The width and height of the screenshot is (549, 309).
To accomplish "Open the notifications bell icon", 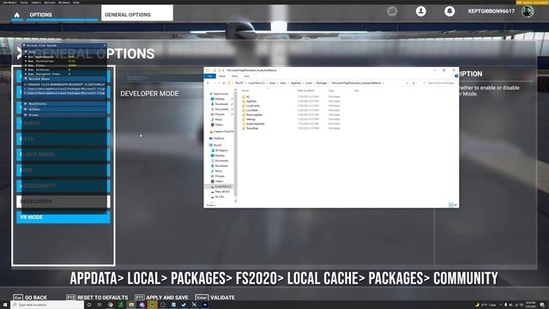I will click(x=449, y=11).
